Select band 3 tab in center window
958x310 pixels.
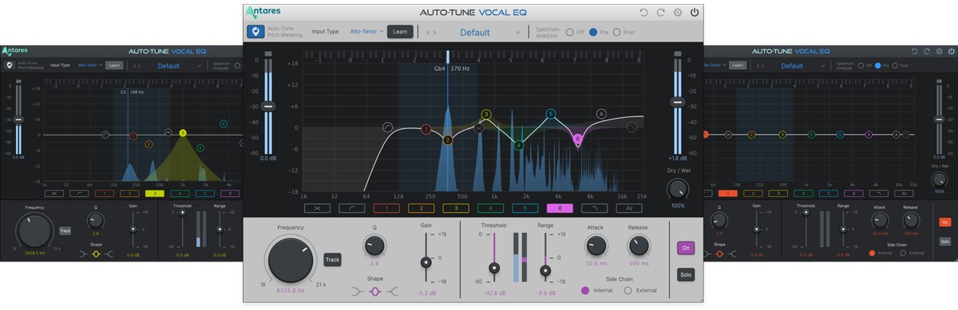[x=455, y=208]
